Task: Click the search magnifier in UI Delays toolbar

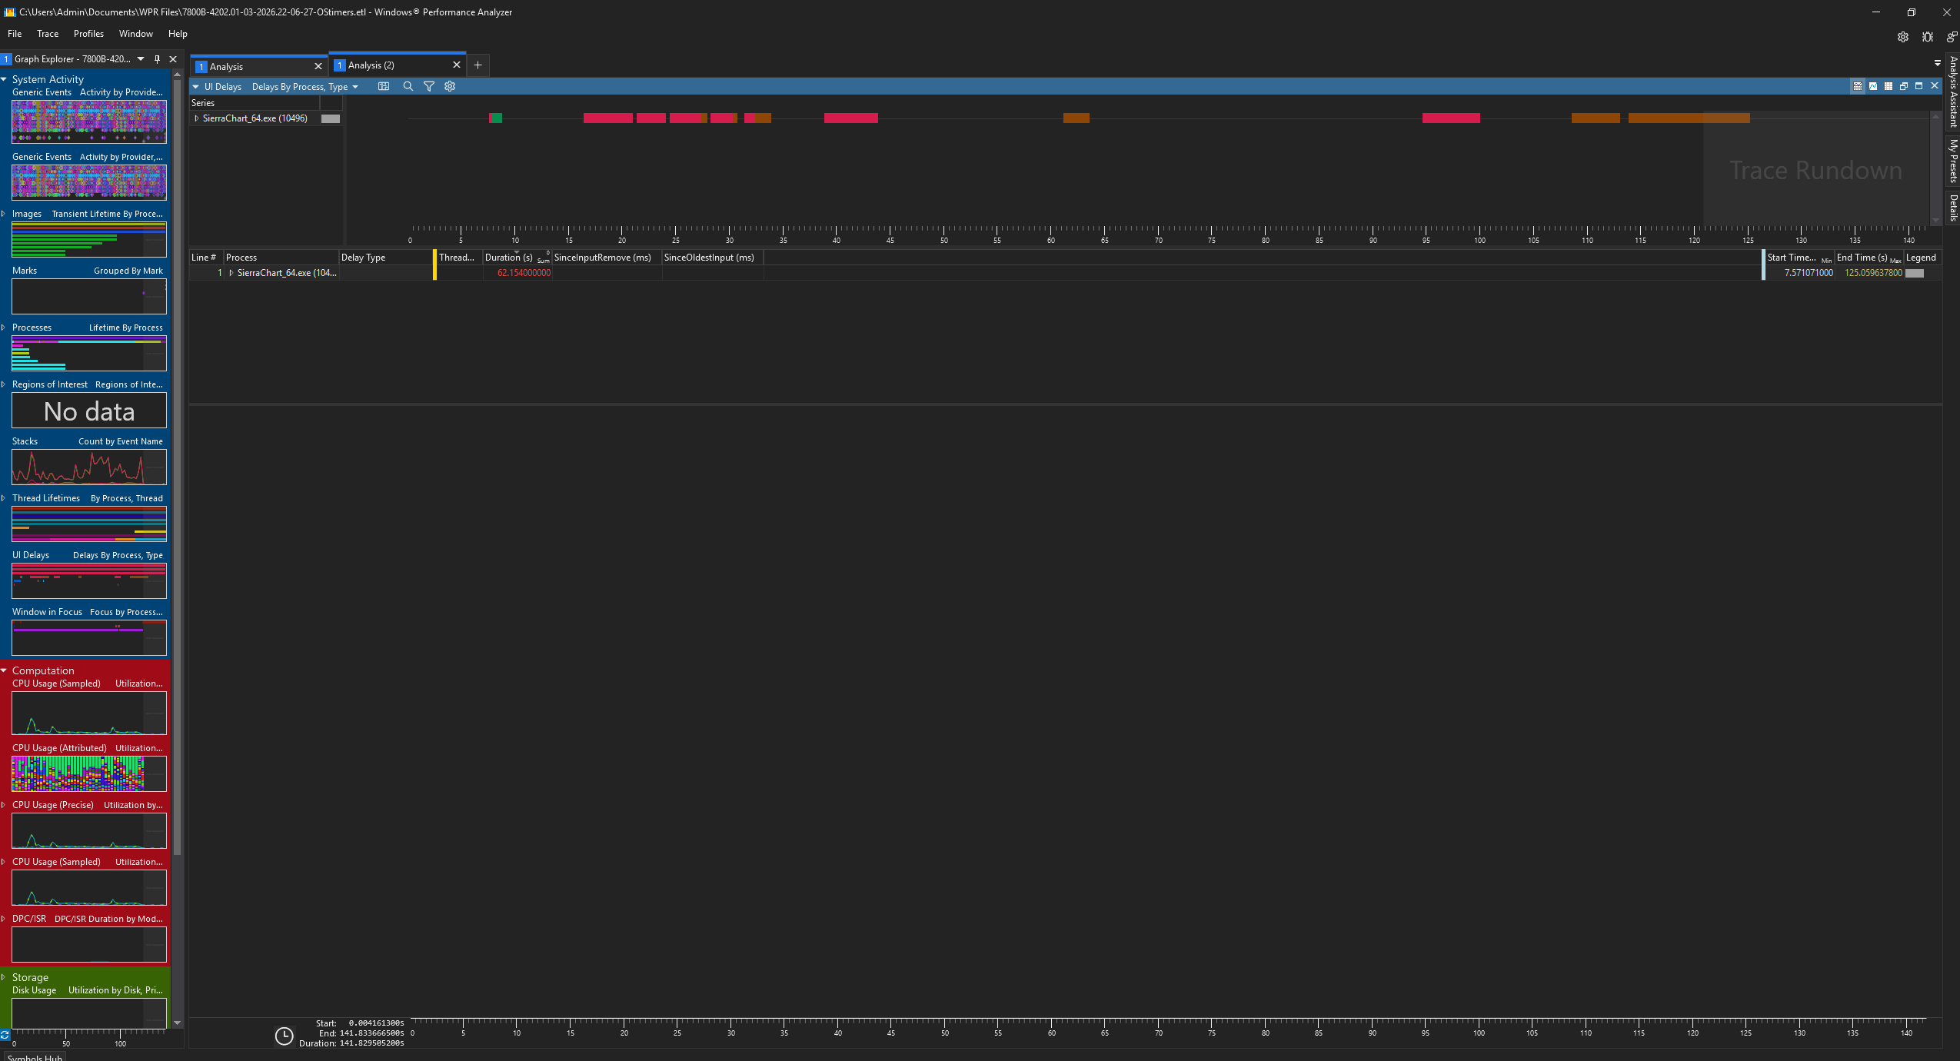Action: (x=408, y=87)
